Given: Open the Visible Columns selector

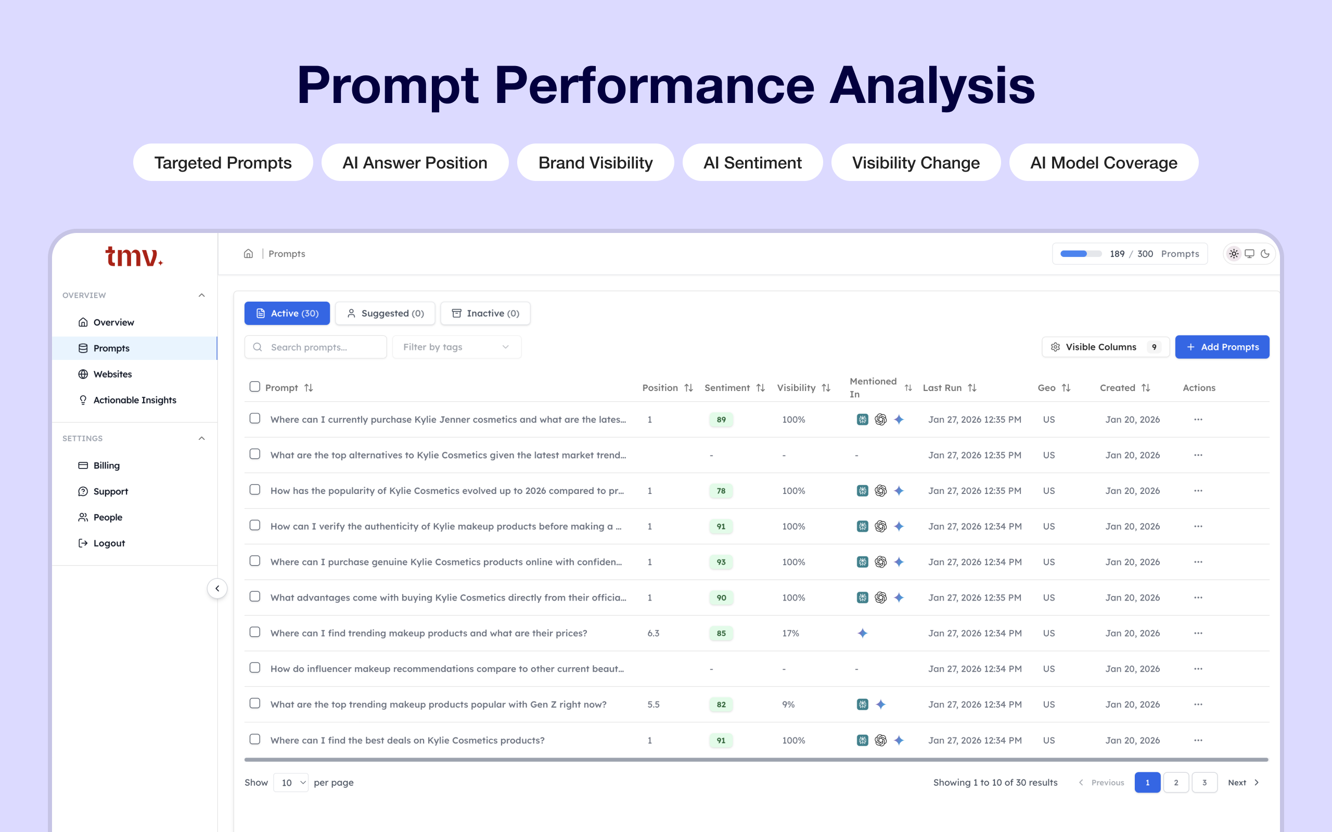Looking at the screenshot, I should pos(1105,347).
